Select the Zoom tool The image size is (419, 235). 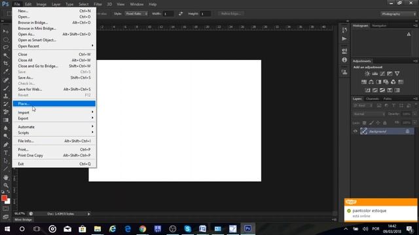tap(6, 185)
